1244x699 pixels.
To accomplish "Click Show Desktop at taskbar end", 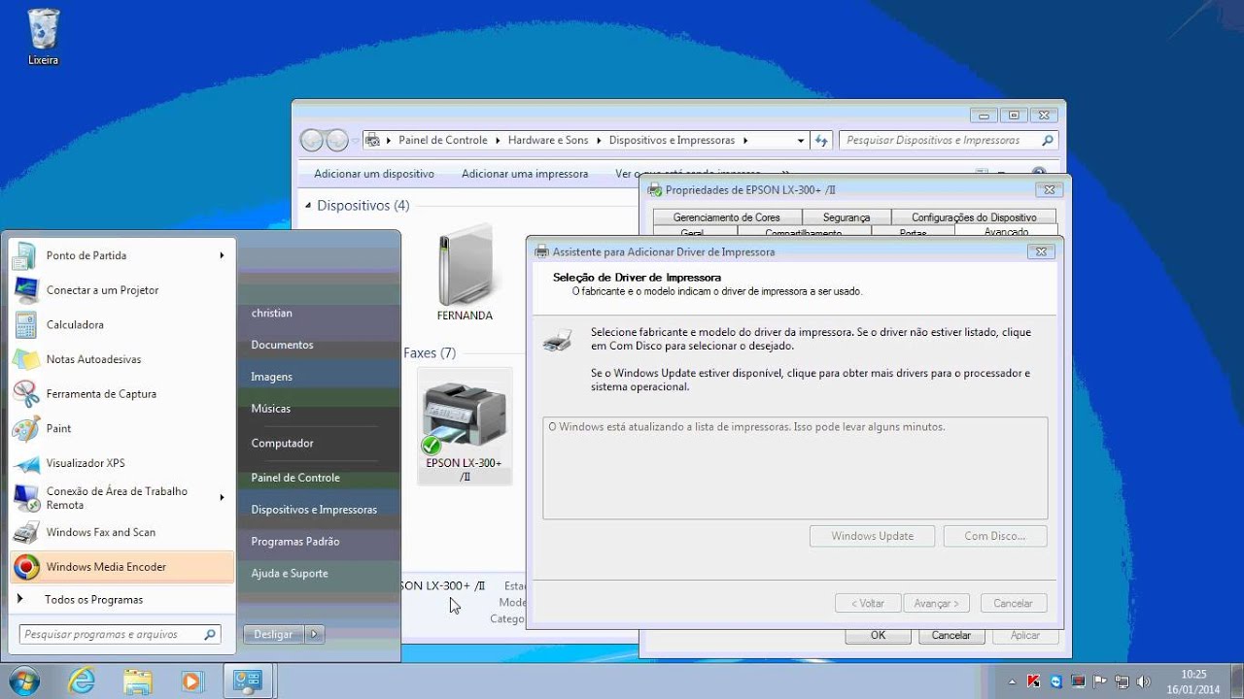I will click(x=1236, y=682).
